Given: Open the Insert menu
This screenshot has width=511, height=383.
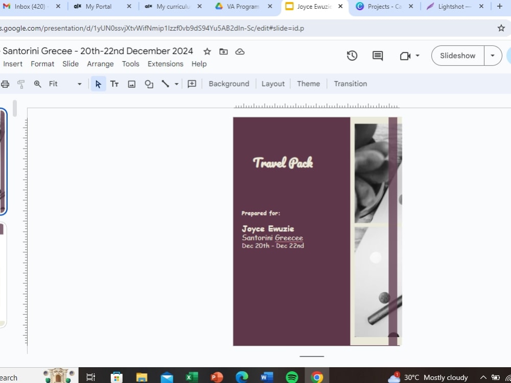Looking at the screenshot, I should coord(13,64).
